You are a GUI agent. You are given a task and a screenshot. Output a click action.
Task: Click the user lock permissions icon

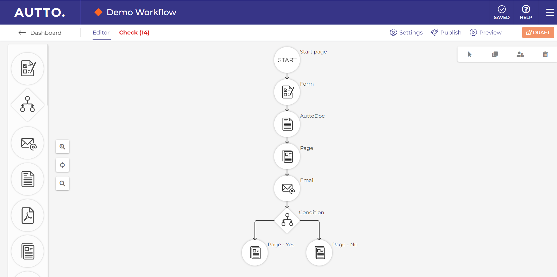[x=520, y=54]
